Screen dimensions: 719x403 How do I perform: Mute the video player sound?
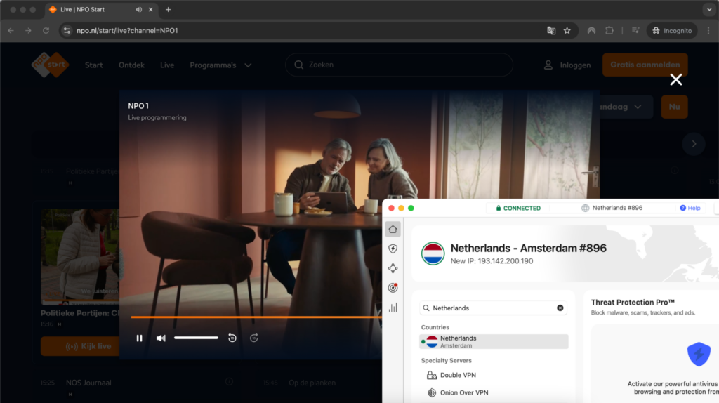coord(161,338)
